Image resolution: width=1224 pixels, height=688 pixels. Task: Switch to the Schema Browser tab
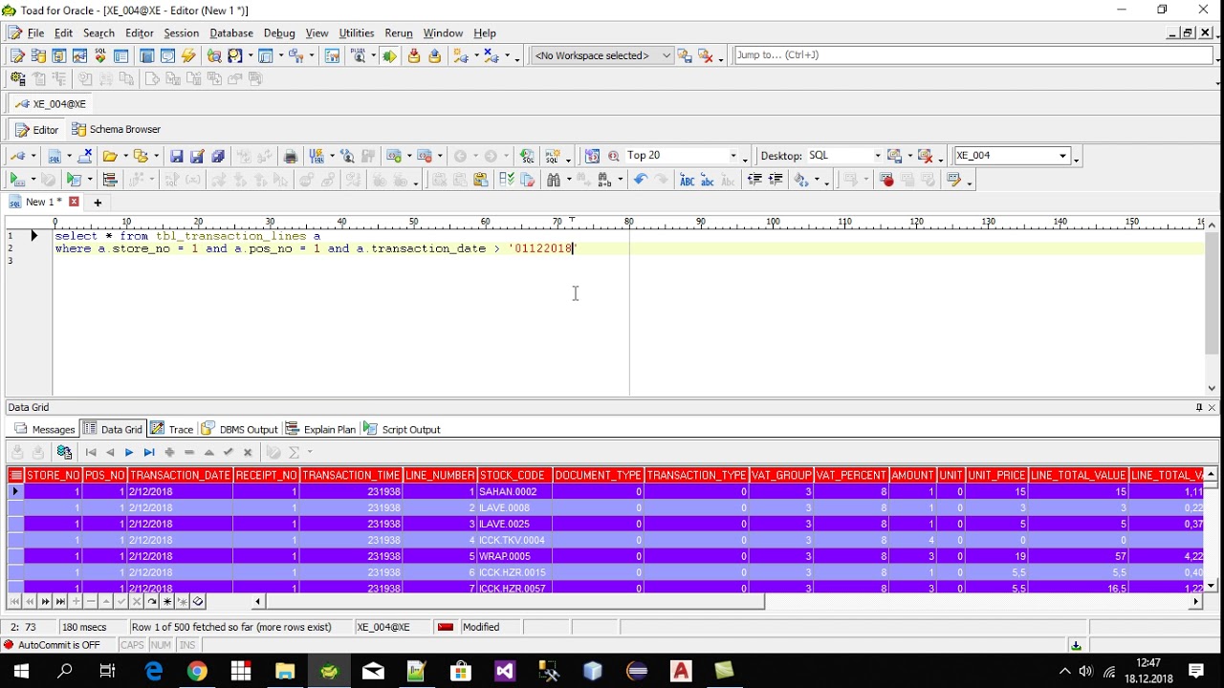coord(117,130)
